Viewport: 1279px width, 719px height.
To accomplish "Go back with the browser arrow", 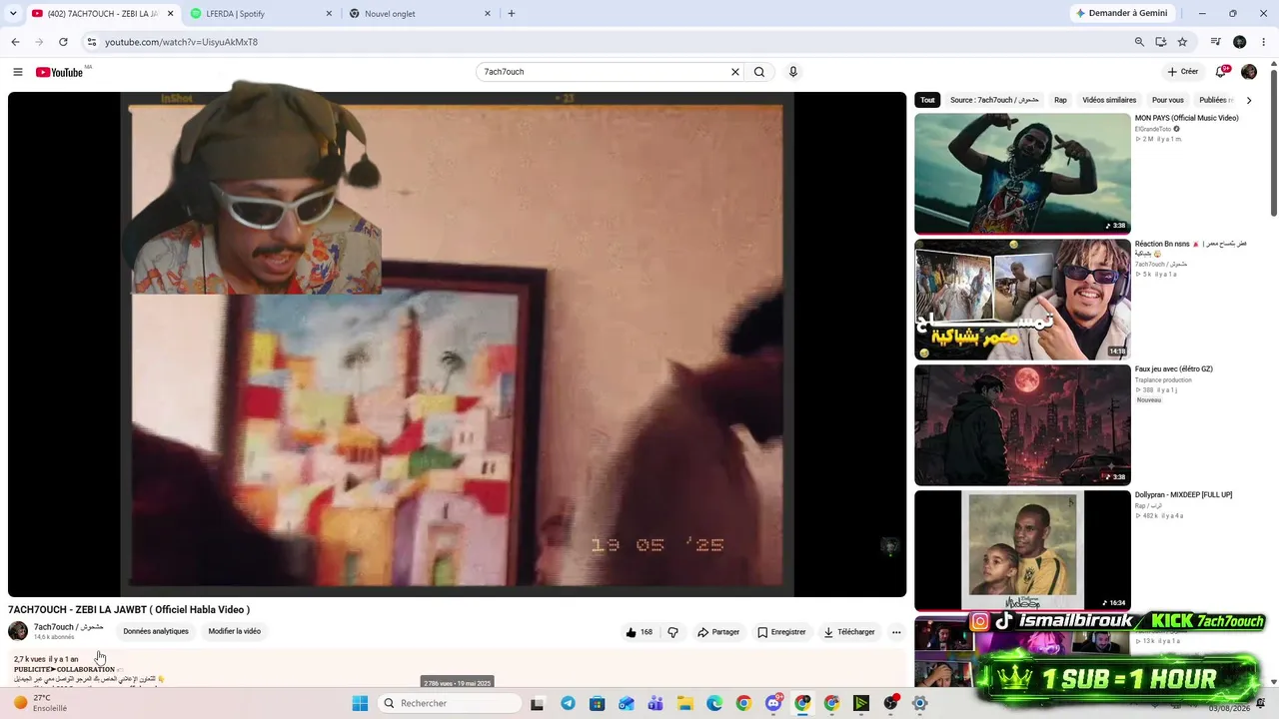I will 15,42.
